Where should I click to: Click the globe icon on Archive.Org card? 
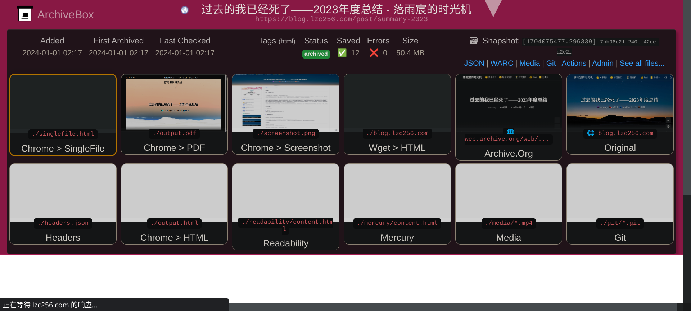click(x=510, y=131)
